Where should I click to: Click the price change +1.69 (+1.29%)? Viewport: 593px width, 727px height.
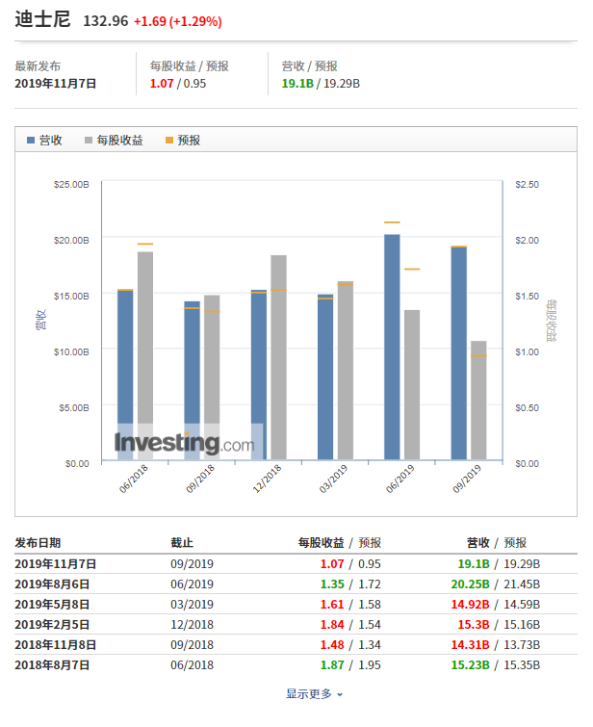178,21
